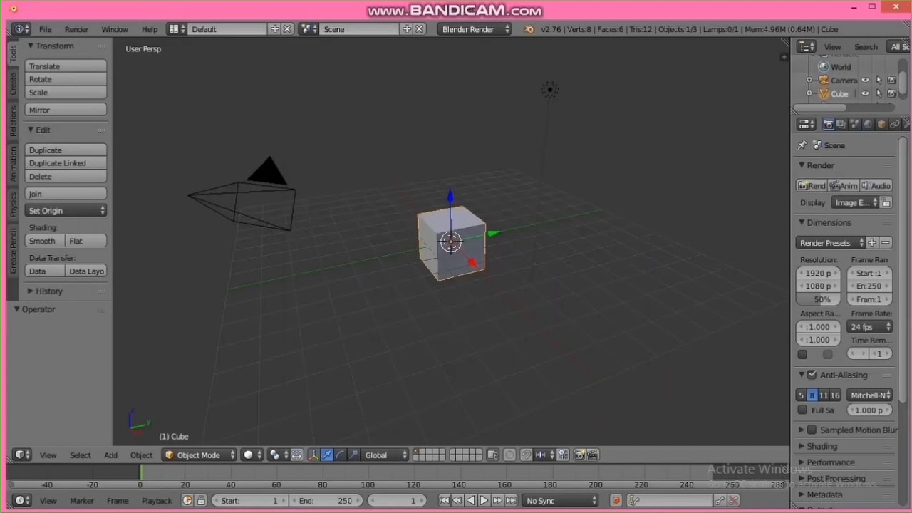The width and height of the screenshot is (912, 513).
Task: Open the No Sync dropdown
Action: (561, 501)
